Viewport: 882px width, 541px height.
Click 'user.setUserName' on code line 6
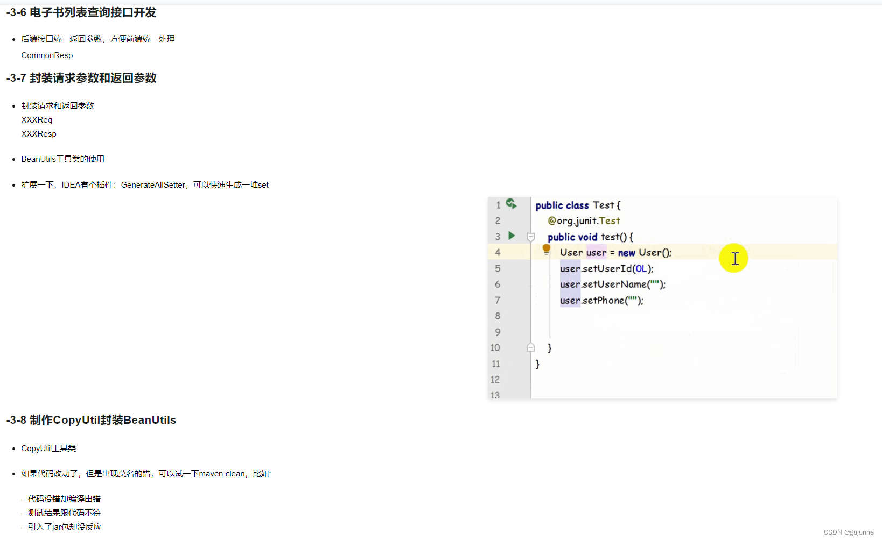pos(603,284)
